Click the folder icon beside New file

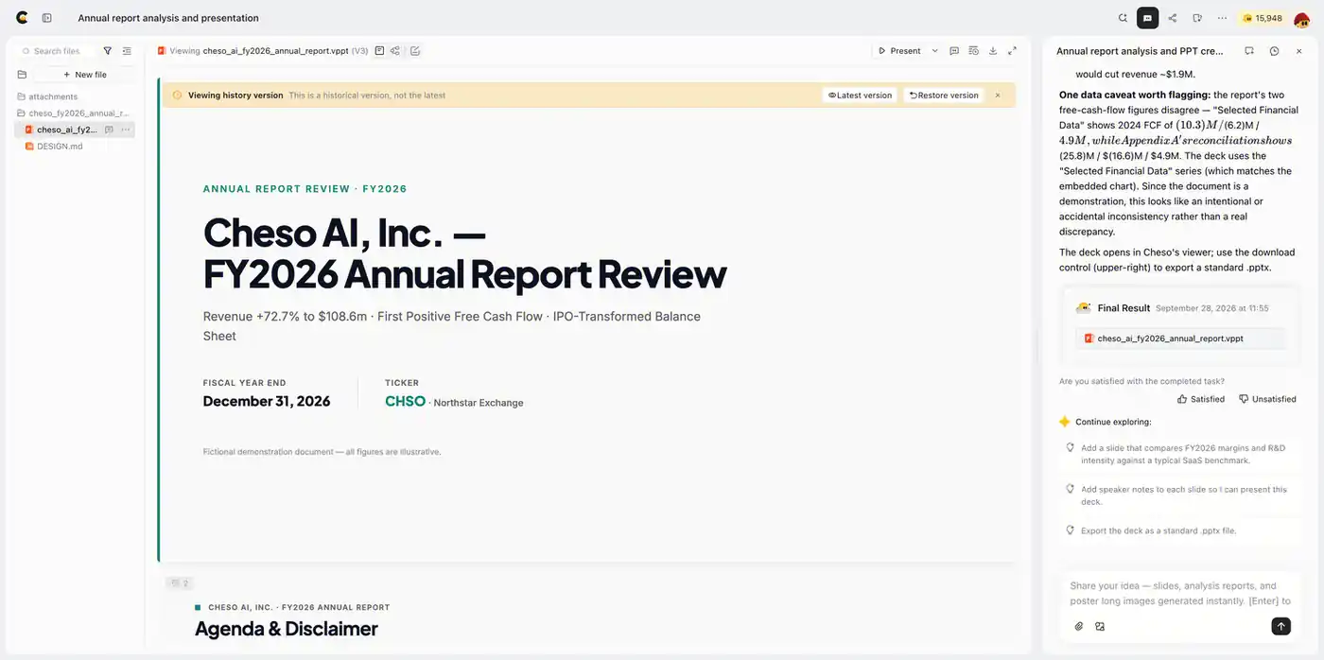coord(22,75)
